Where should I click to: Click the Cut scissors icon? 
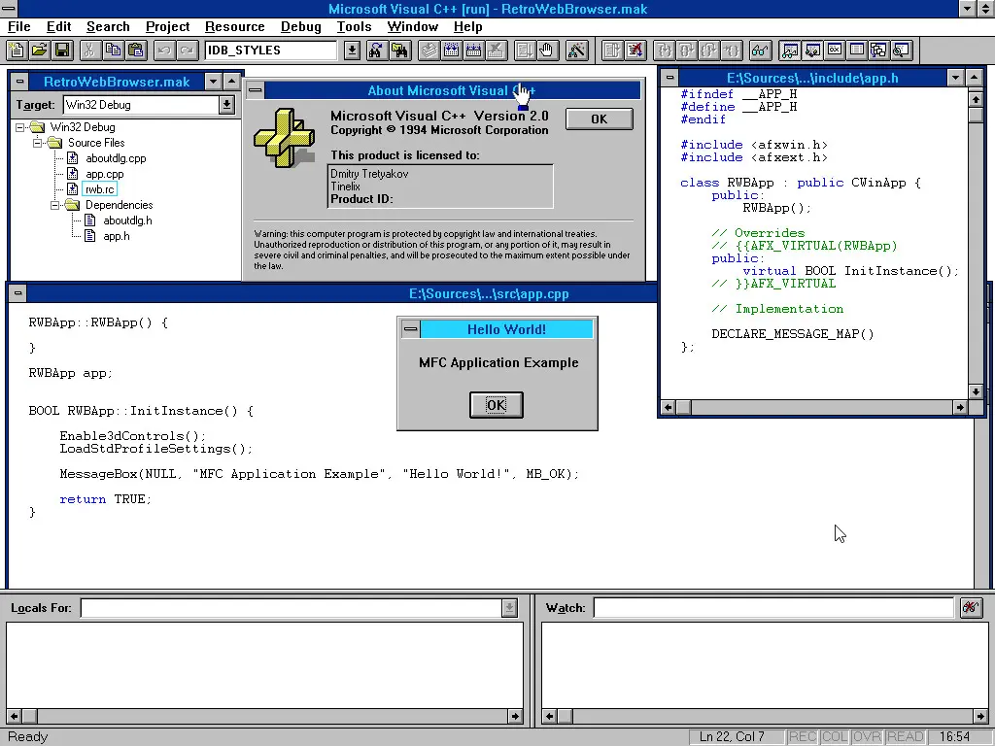point(89,51)
